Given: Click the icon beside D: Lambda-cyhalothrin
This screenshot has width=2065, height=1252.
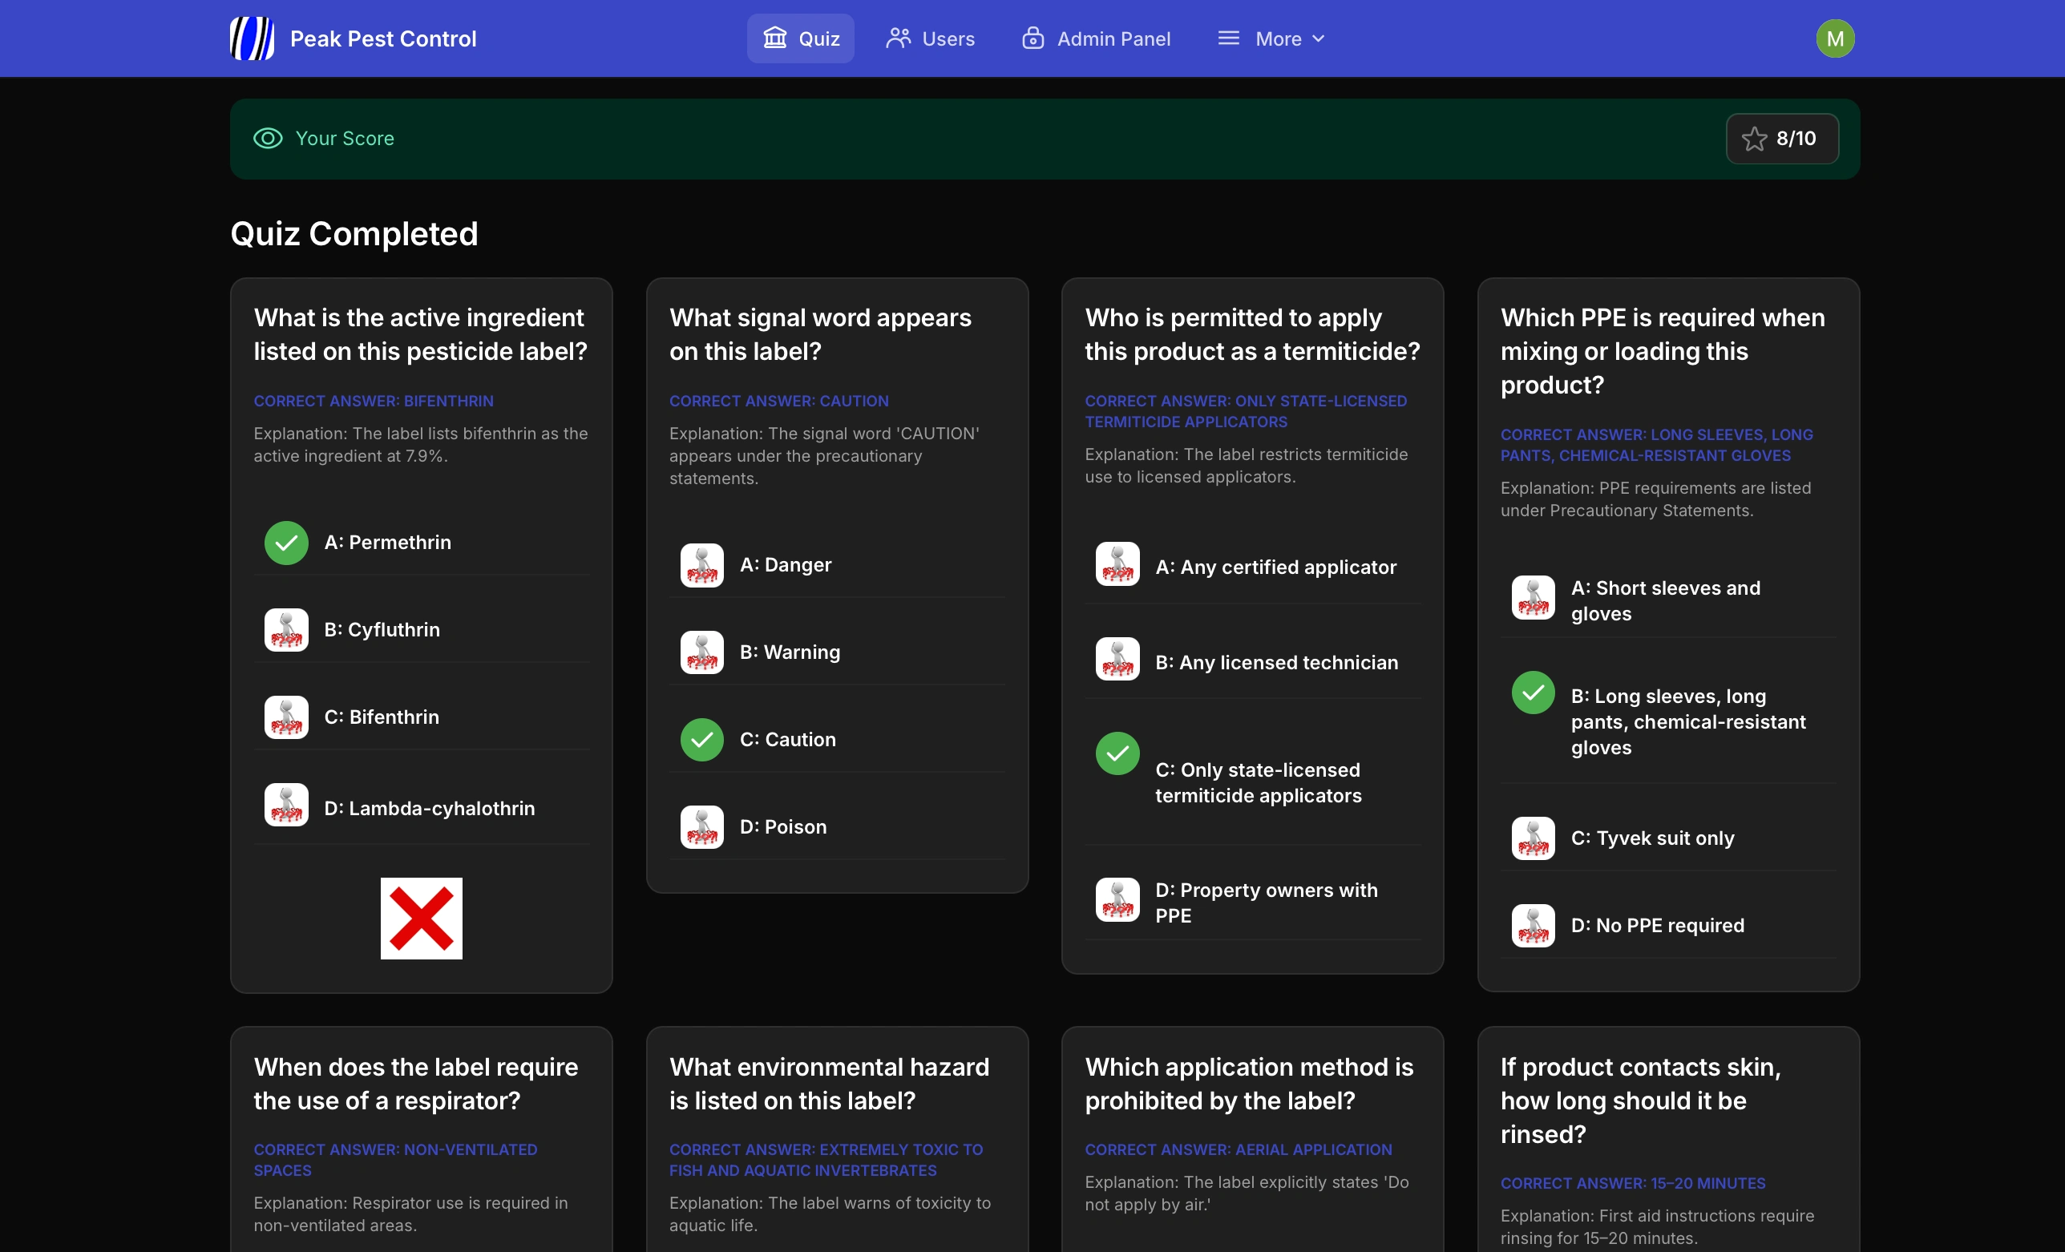Looking at the screenshot, I should point(285,805).
